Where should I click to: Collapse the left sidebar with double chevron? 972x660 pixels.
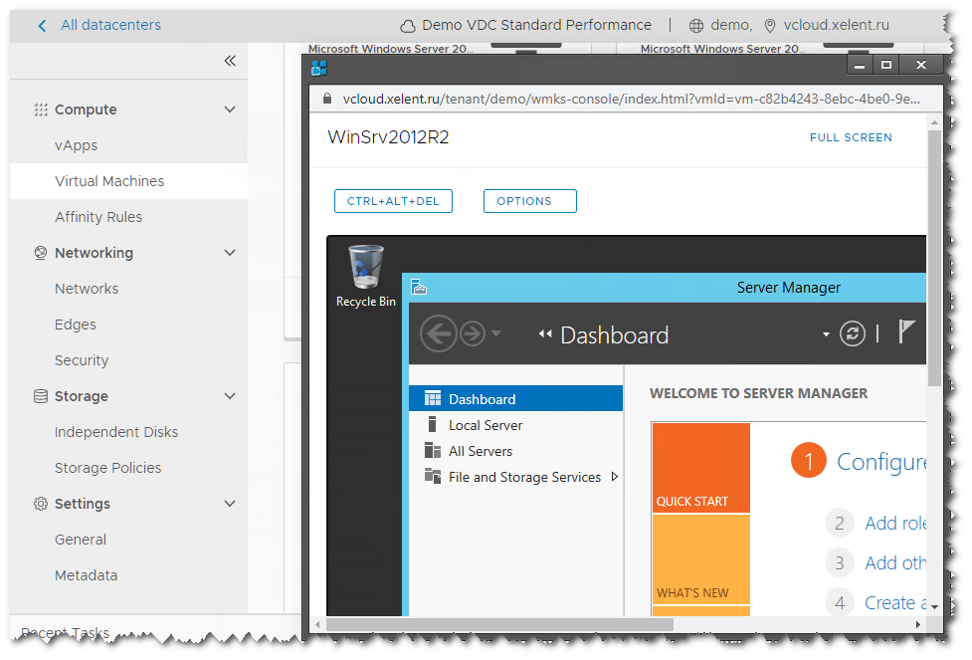[x=230, y=60]
